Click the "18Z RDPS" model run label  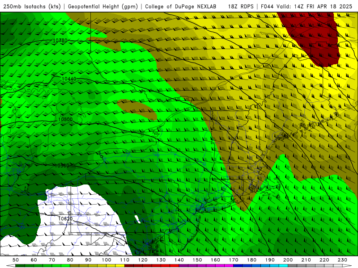pos(241,6)
